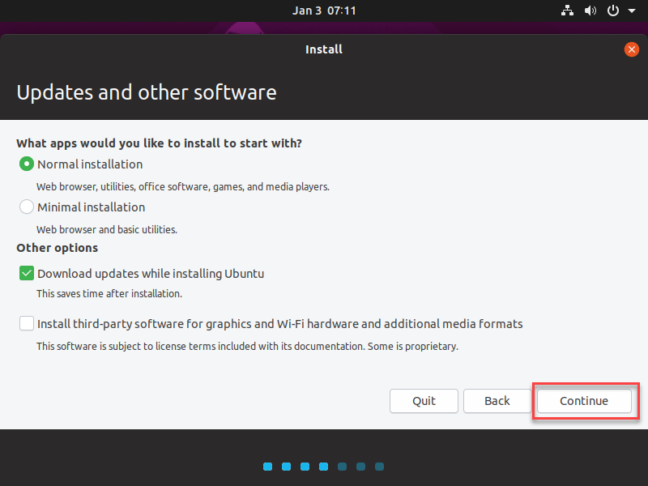Click the first progress dot indicator

(268, 467)
